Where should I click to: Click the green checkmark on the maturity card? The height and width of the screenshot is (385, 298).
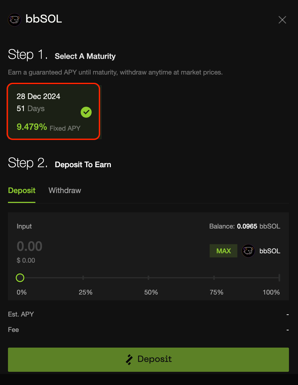(86, 112)
